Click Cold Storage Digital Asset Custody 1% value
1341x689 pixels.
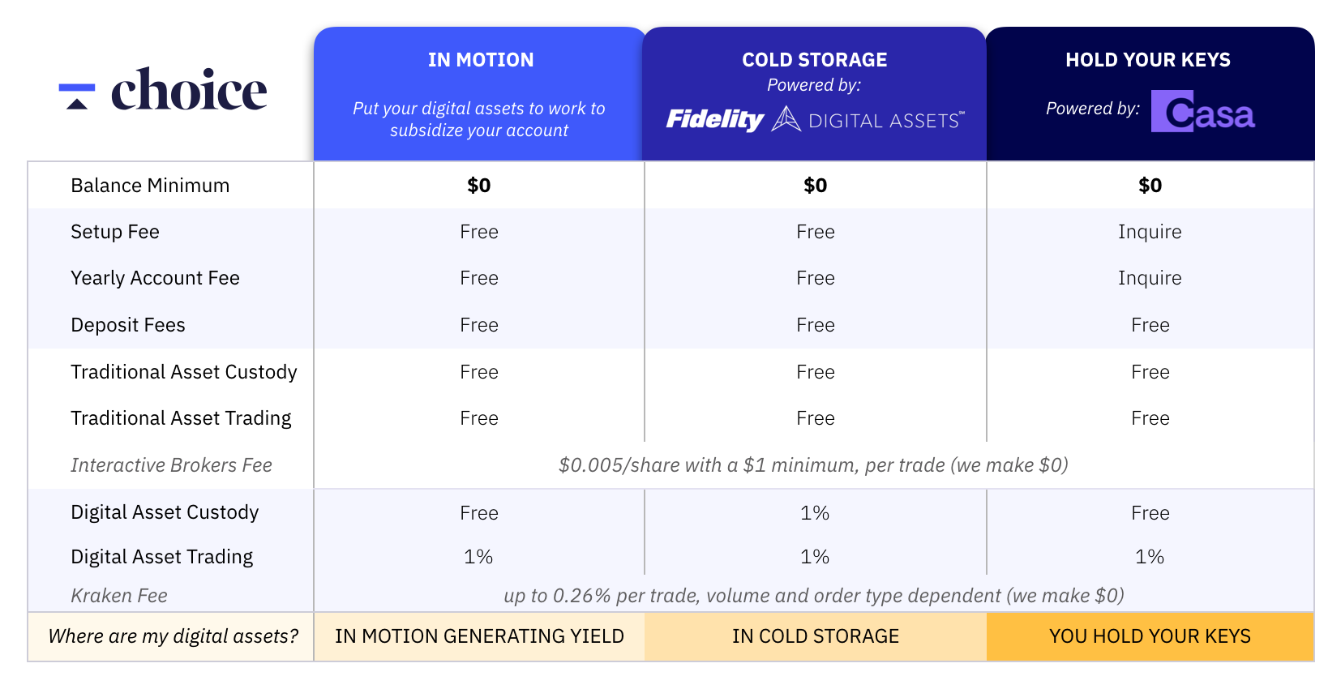(x=815, y=513)
